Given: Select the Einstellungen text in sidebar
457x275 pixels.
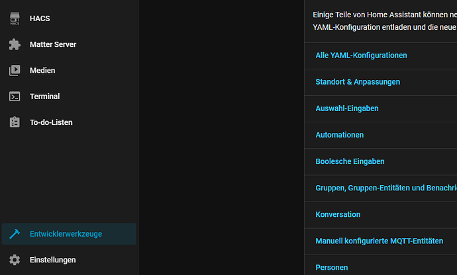Looking at the screenshot, I should point(52,260).
